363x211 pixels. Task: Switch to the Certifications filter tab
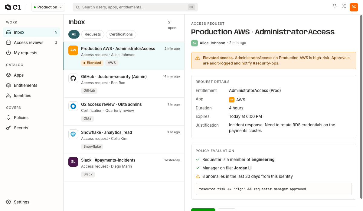click(121, 34)
